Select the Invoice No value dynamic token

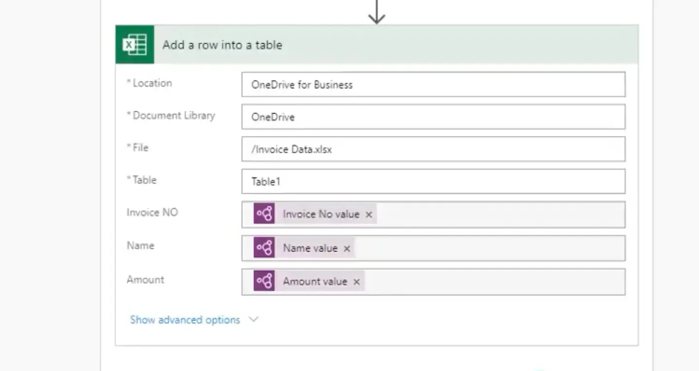pyautogui.click(x=321, y=214)
